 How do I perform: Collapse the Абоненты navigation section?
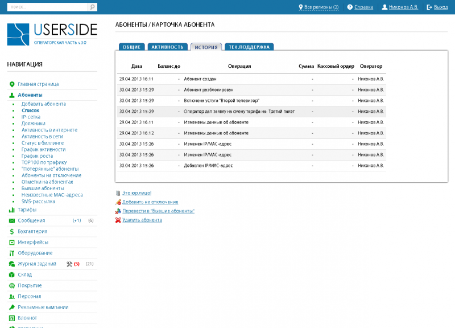tap(30, 95)
